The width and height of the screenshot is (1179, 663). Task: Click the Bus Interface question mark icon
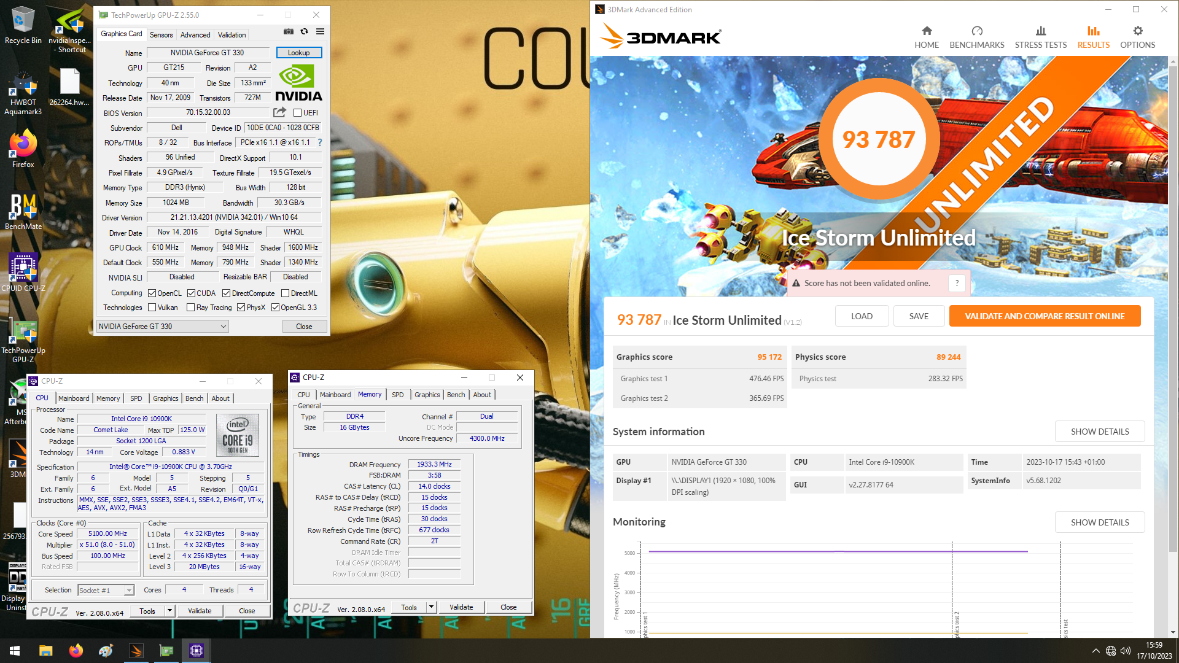click(x=319, y=142)
